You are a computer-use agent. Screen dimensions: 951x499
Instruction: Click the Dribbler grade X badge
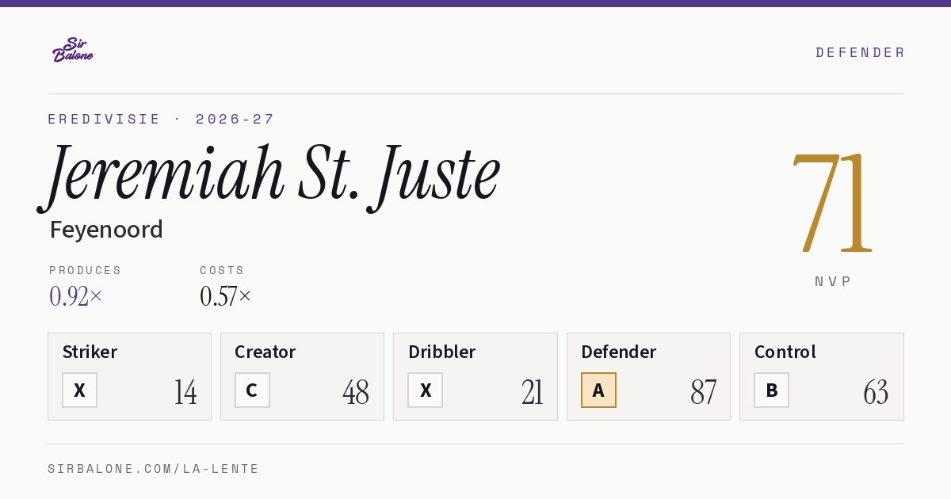coord(426,390)
